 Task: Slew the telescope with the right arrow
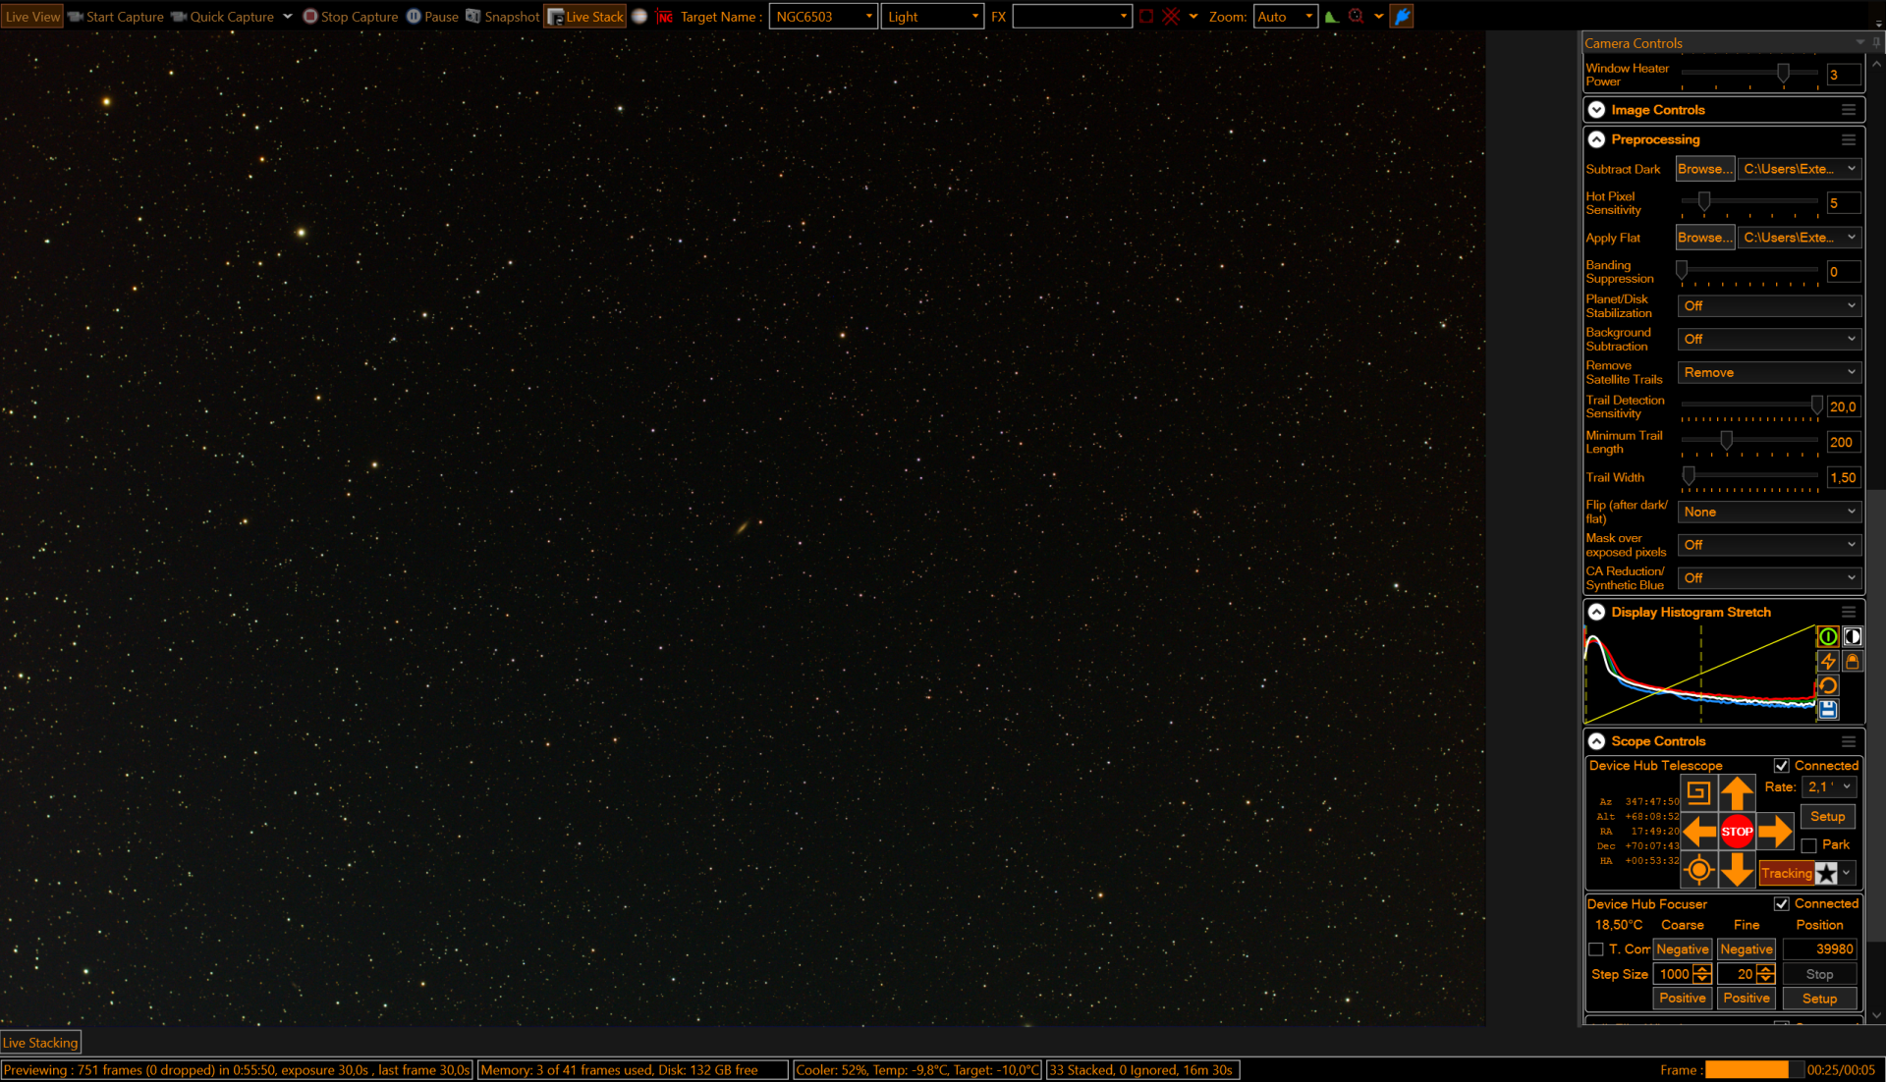point(1775,832)
